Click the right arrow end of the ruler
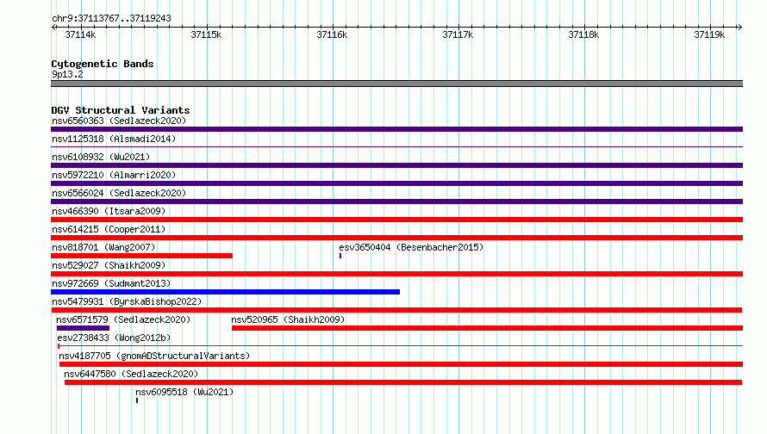Screen dimensions: 767x434 click(x=739, y=28)
